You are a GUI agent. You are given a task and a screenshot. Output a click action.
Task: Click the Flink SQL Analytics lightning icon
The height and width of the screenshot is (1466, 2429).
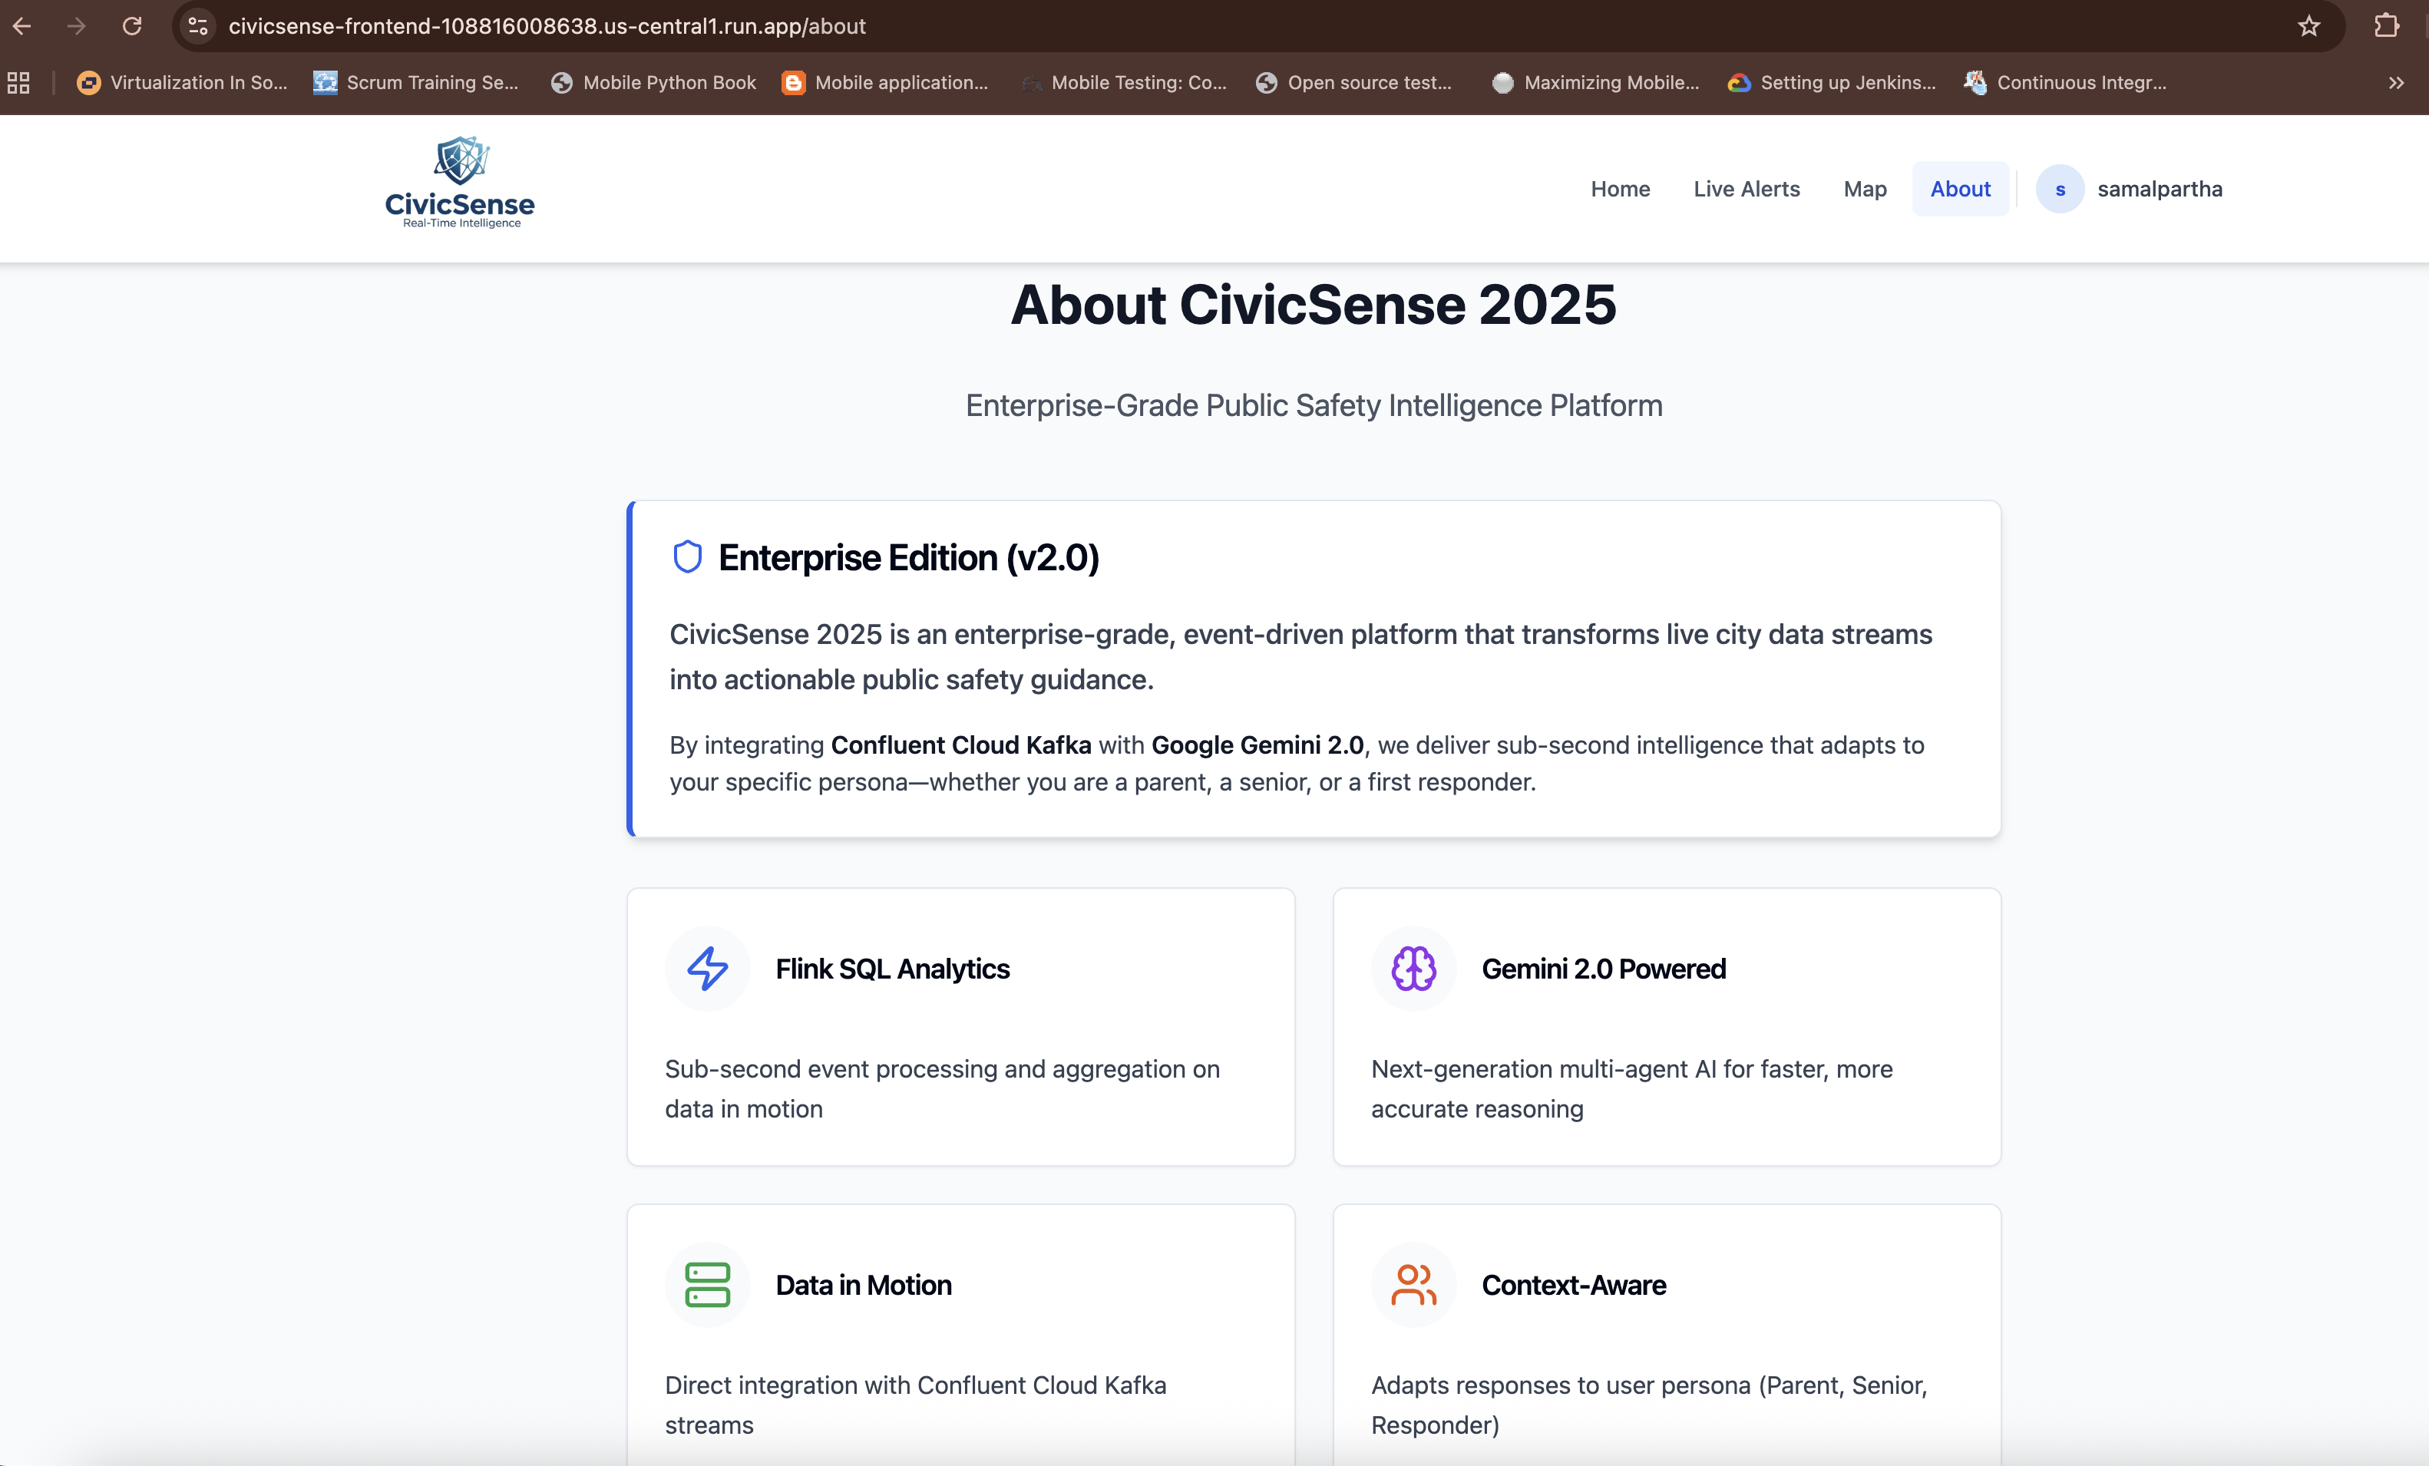pyautogui.click(x=707, y=968)
